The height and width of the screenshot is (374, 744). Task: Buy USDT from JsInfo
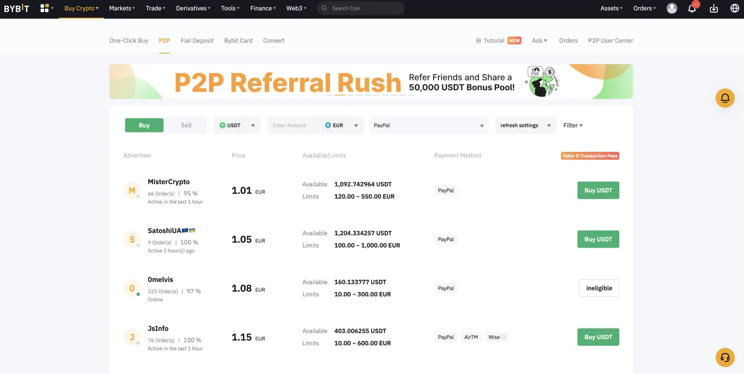click(598, 337)
